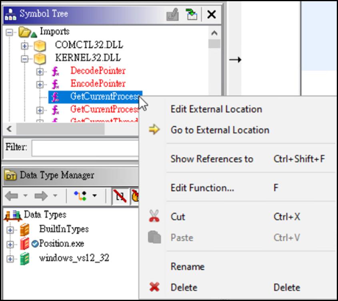Select the windows_vs12_32 entry
The height and width of the screenshot is (301, 338).
(x=74, y=258)
